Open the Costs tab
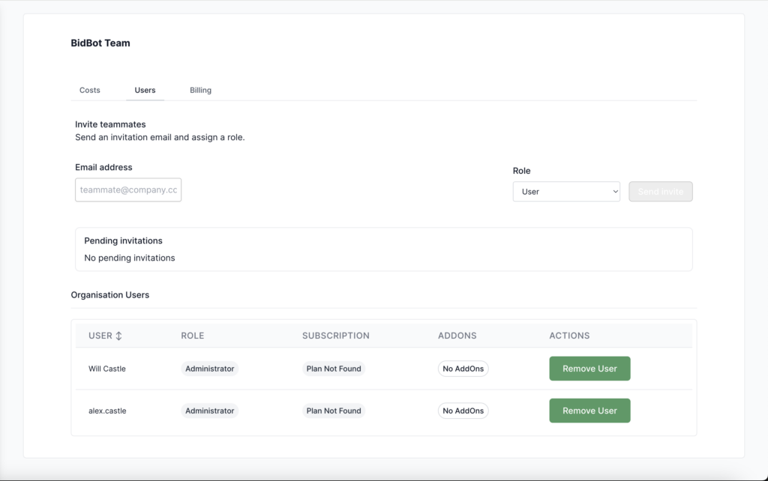768x481 pixels. (90, 90)
